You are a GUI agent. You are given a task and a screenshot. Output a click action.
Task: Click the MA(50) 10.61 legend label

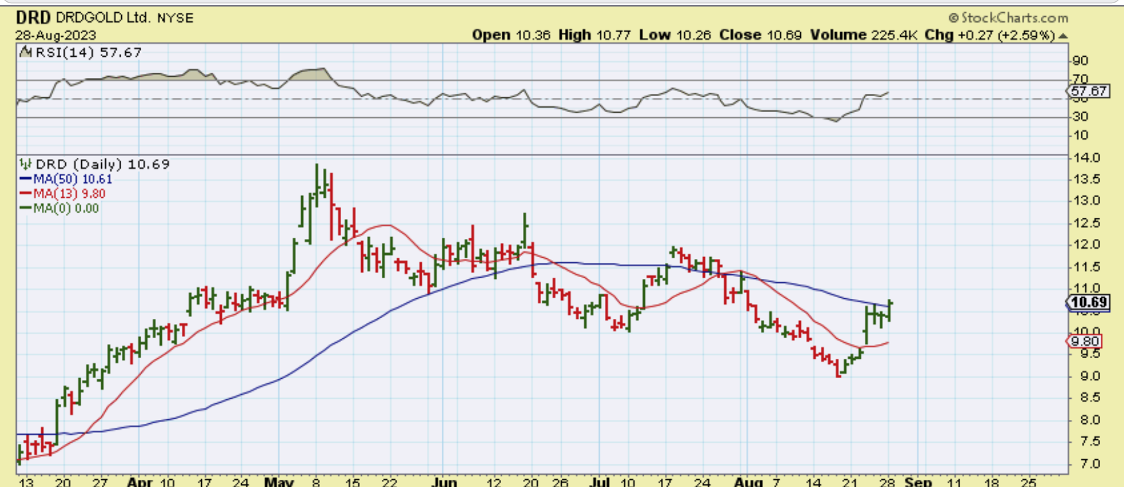coord(72,180)
